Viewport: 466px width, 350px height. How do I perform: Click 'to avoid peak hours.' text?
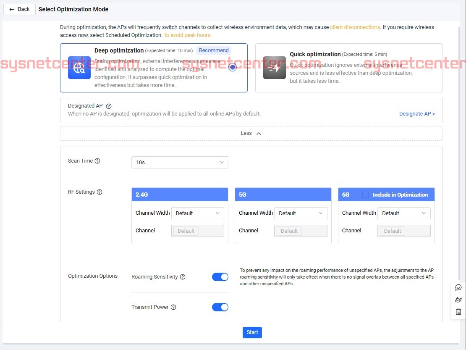click(x=188, y=35)
